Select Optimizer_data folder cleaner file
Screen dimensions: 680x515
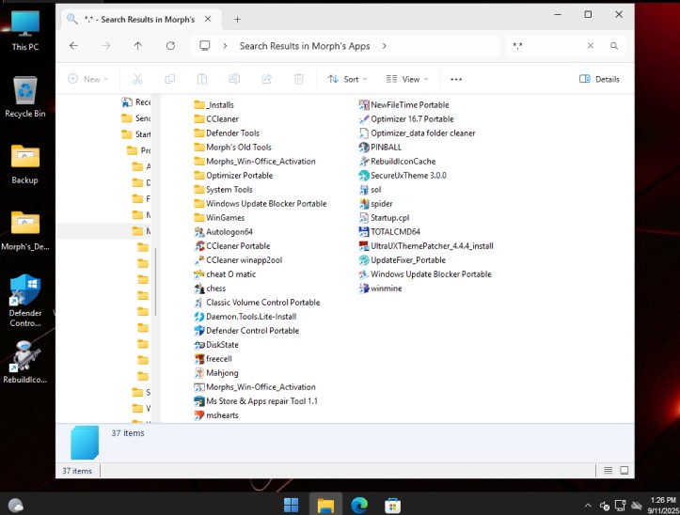(x=418, y=133)
